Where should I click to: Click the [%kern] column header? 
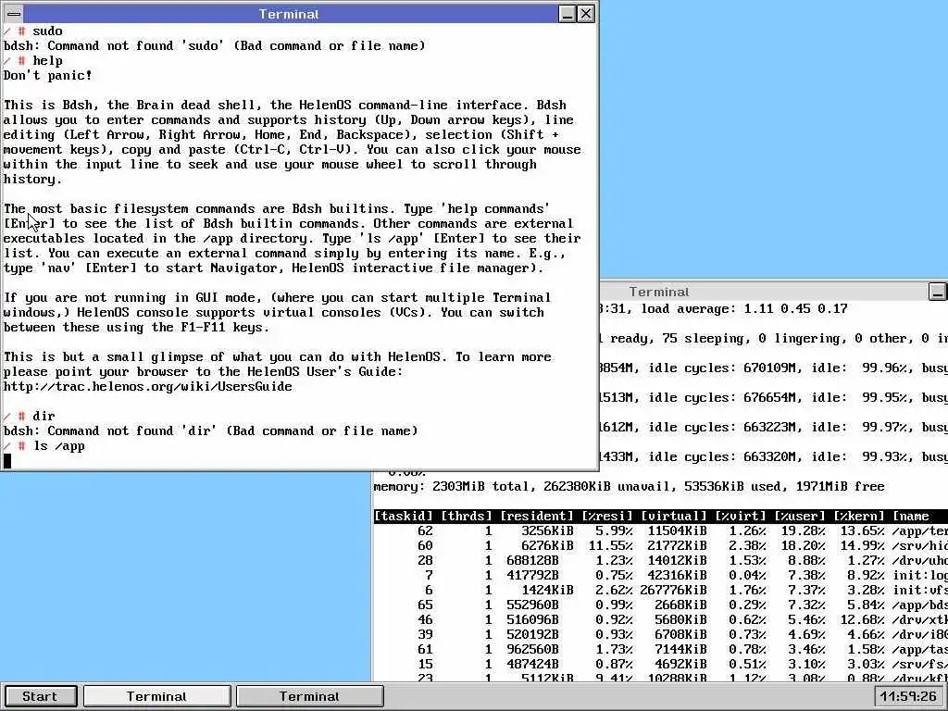[x=859, y=517]
